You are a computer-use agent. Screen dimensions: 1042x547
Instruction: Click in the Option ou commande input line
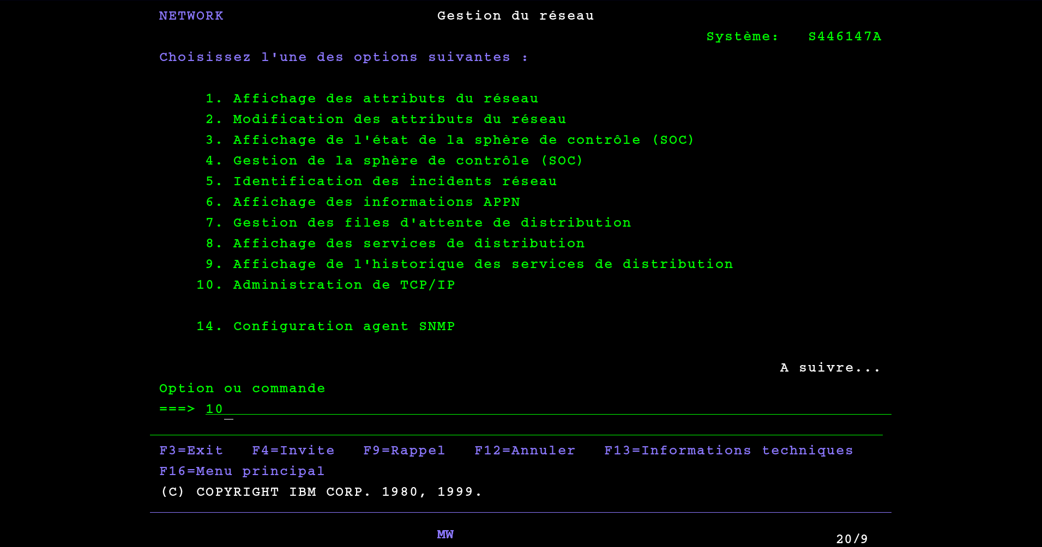tap(545, 409)
